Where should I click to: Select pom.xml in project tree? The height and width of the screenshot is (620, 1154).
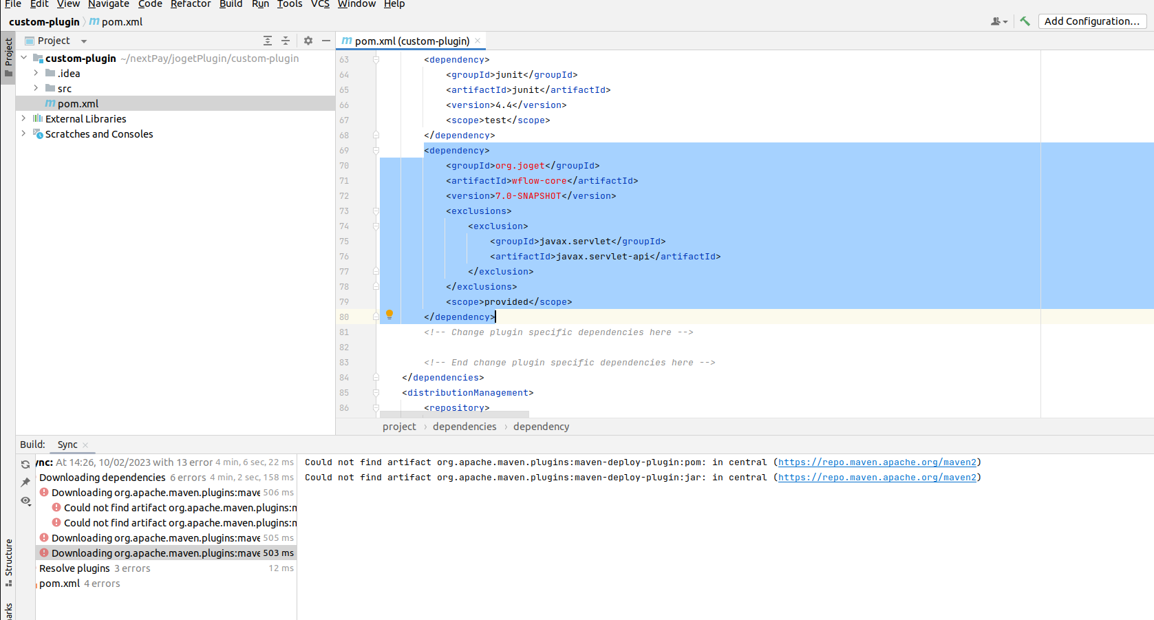pyautogui.click(x=175, y=104)
